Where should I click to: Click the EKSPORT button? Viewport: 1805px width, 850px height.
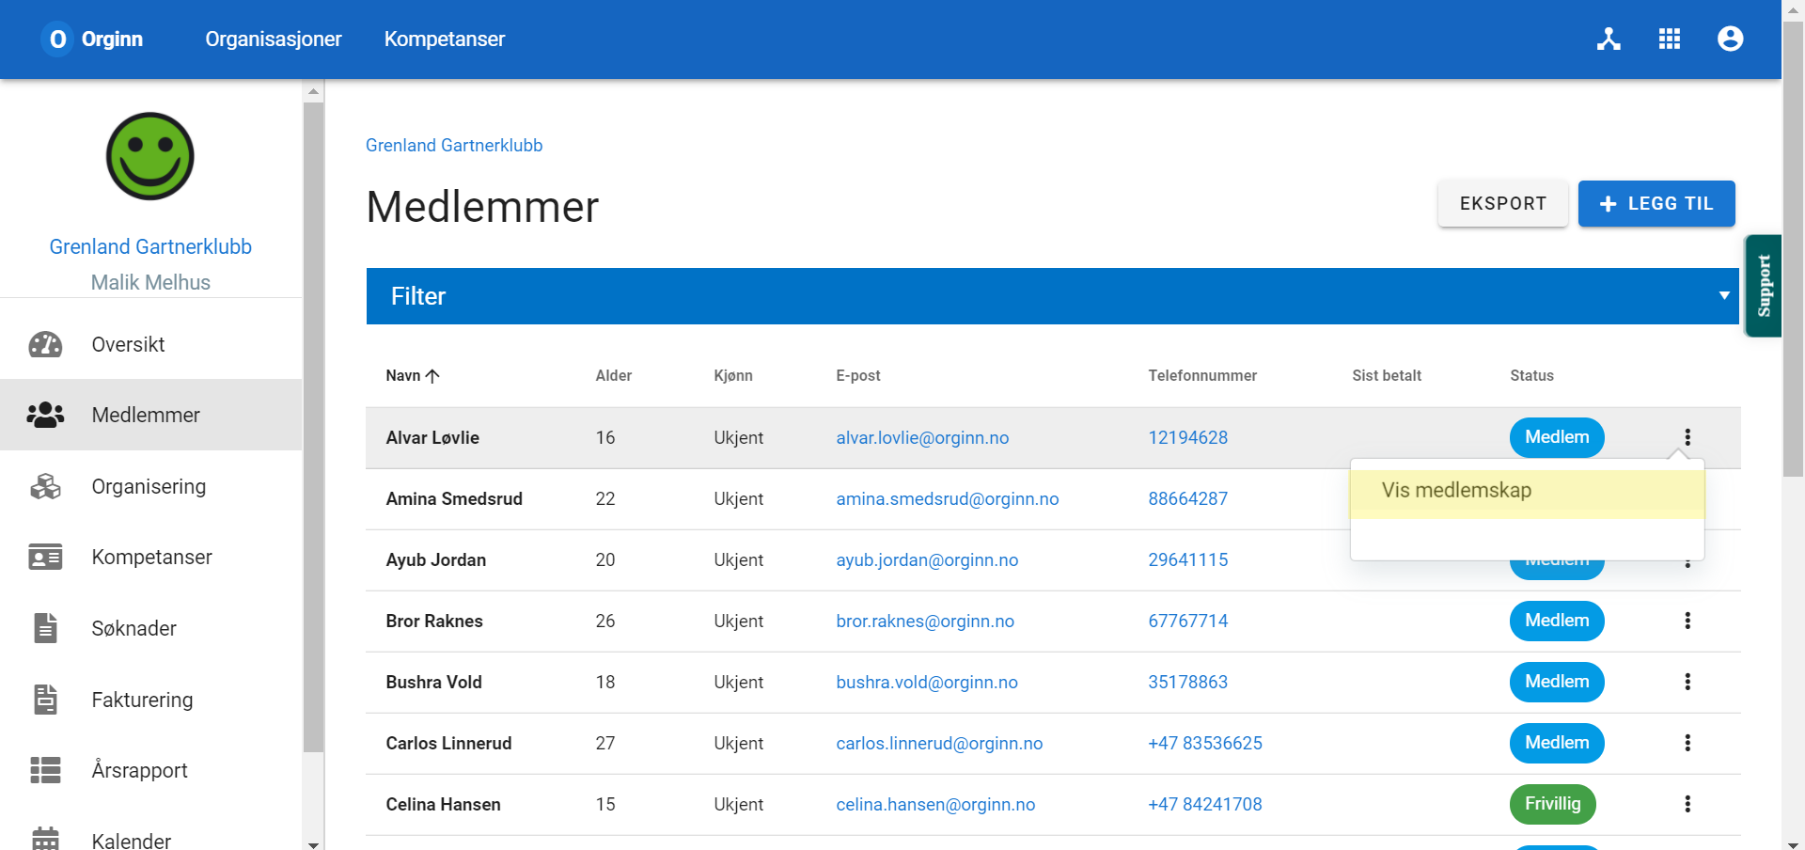click(1502, 203)
